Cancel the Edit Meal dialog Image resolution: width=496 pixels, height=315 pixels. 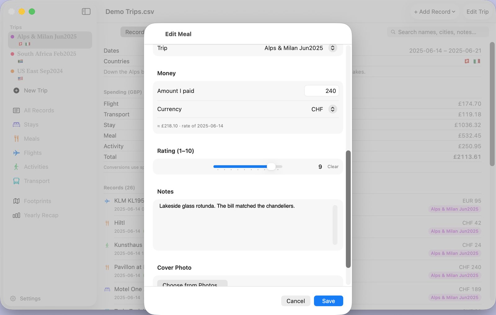tap(295, 301)
